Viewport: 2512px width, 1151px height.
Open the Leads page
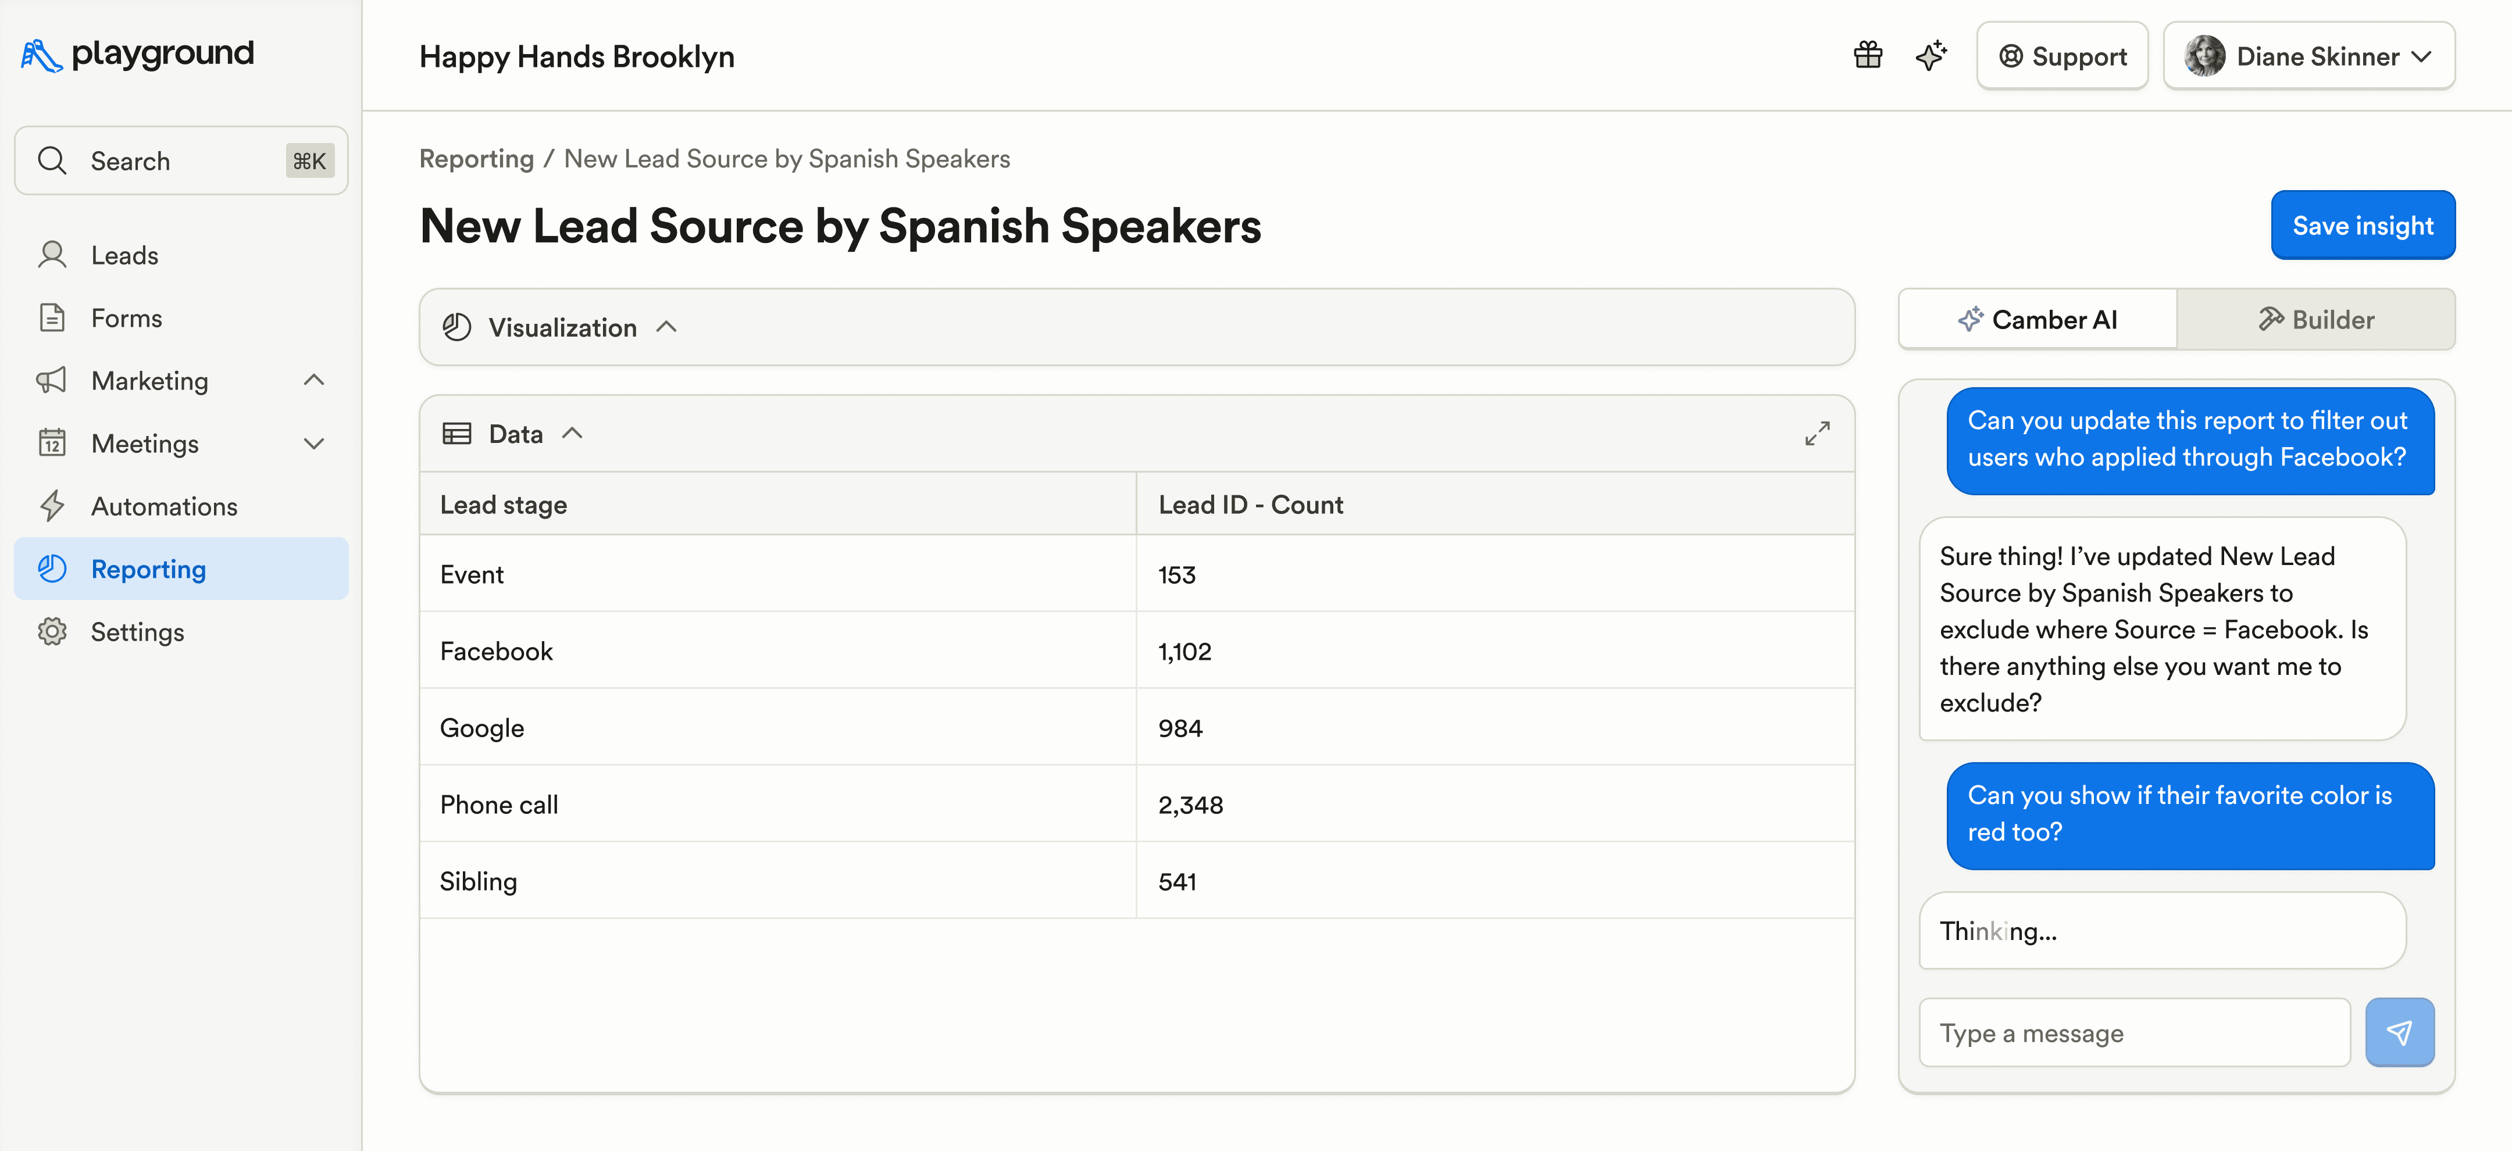point(124,255)
